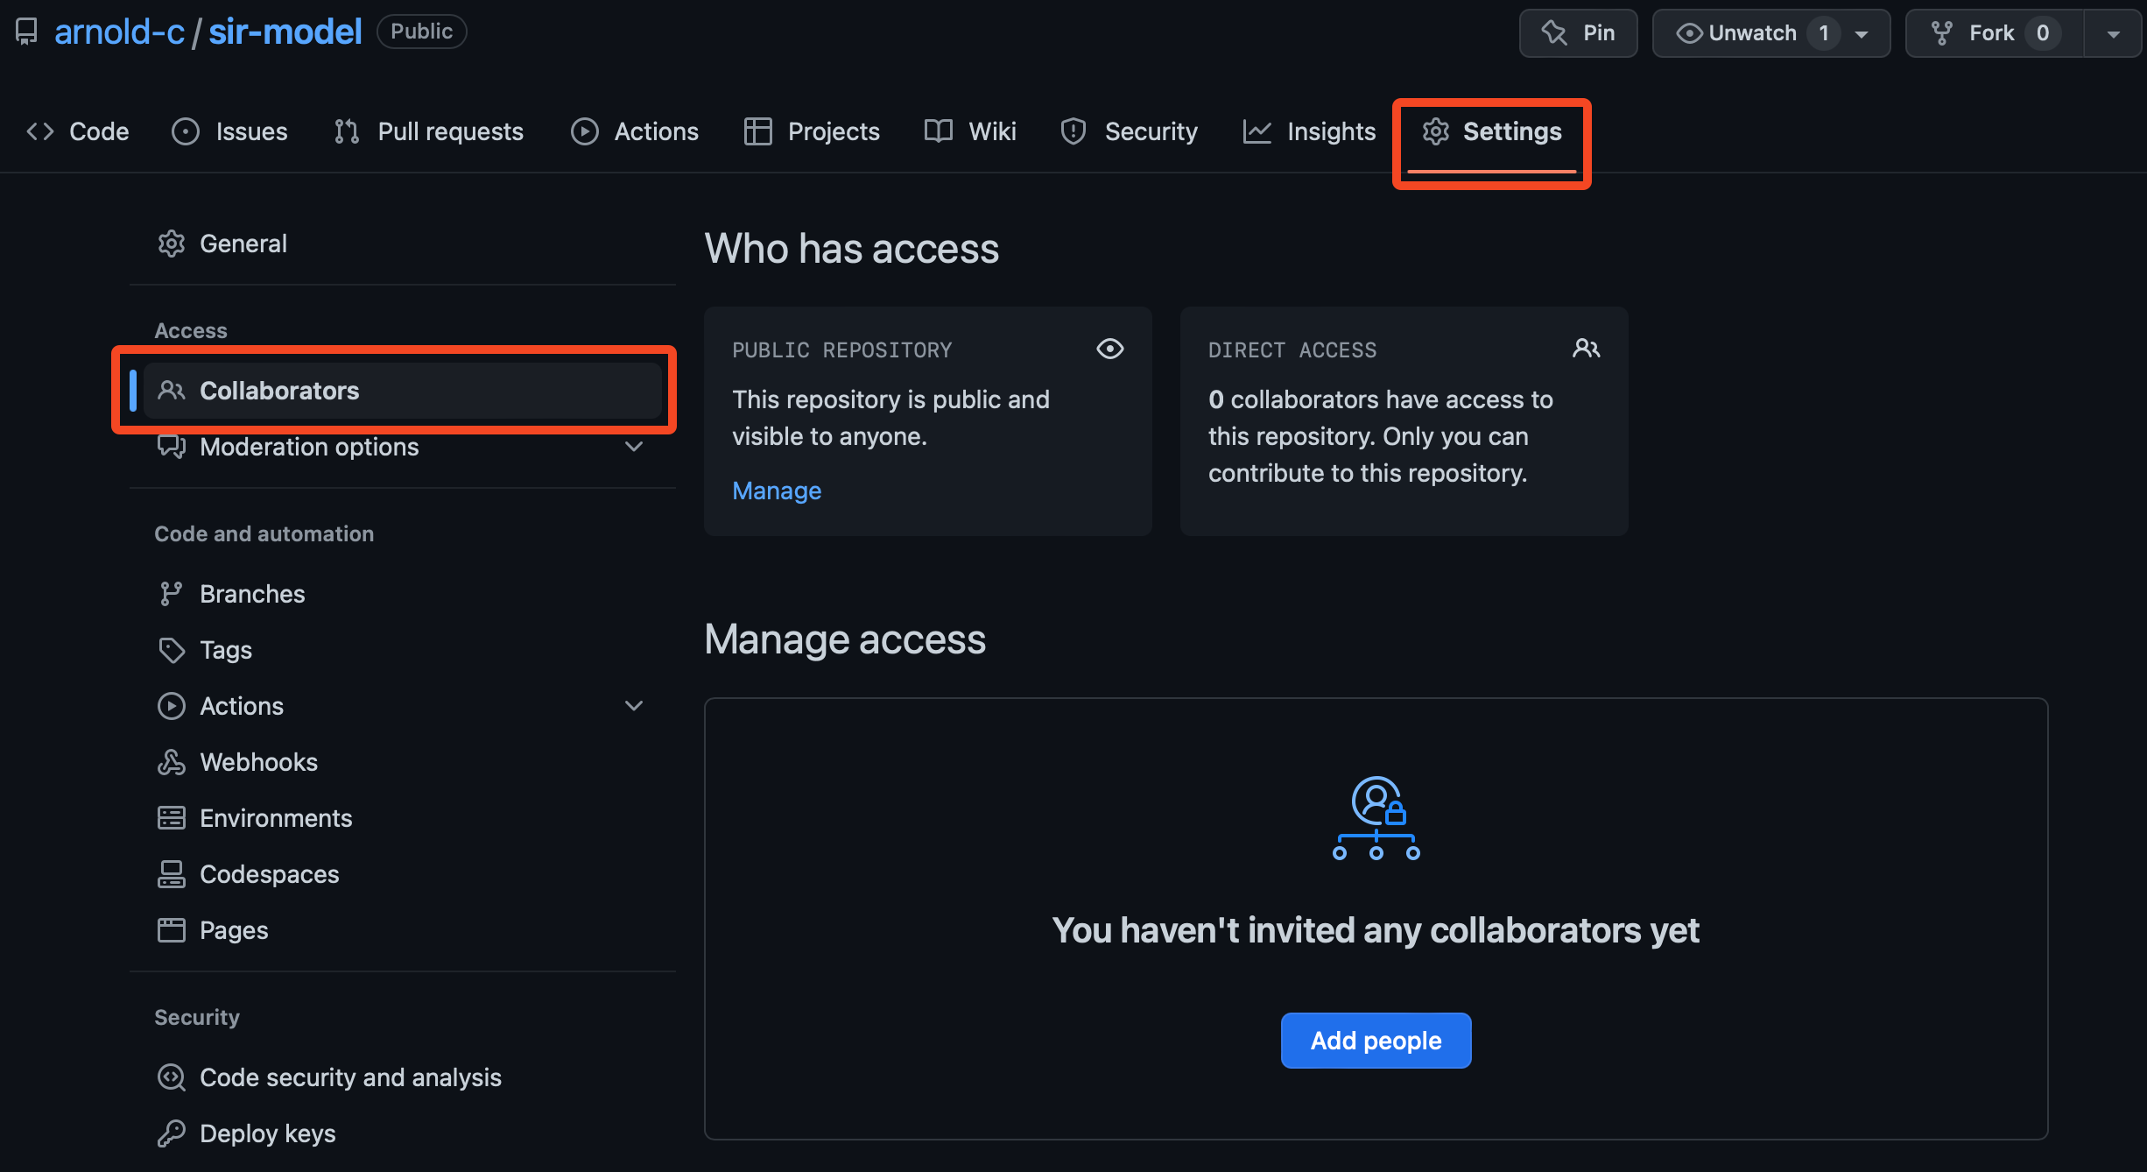2147x1172 pixels.
Task: Expand the sidebar Actions submenu
Action: 634,706
